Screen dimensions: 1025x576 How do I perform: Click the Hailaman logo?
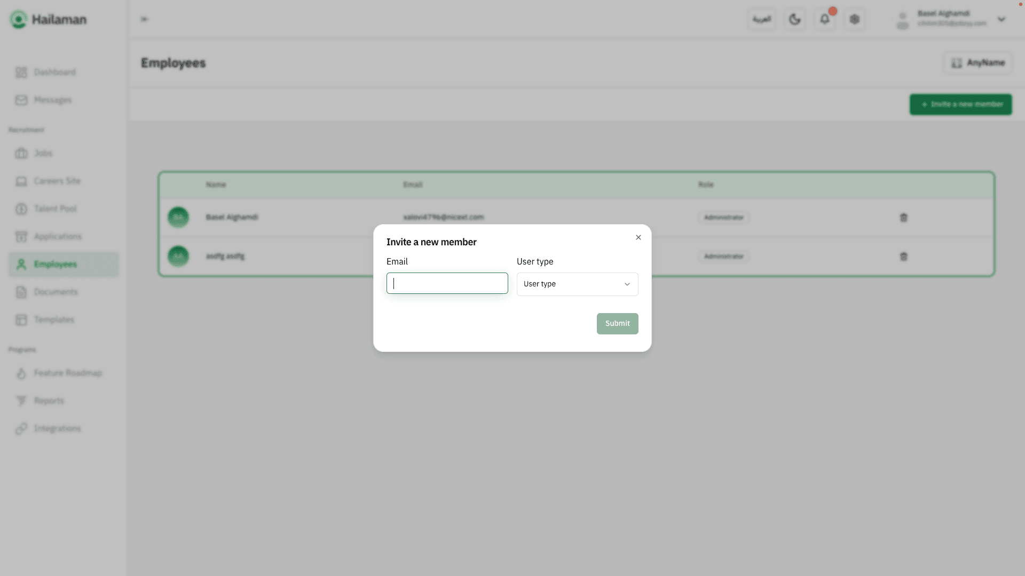coord(48,20)
